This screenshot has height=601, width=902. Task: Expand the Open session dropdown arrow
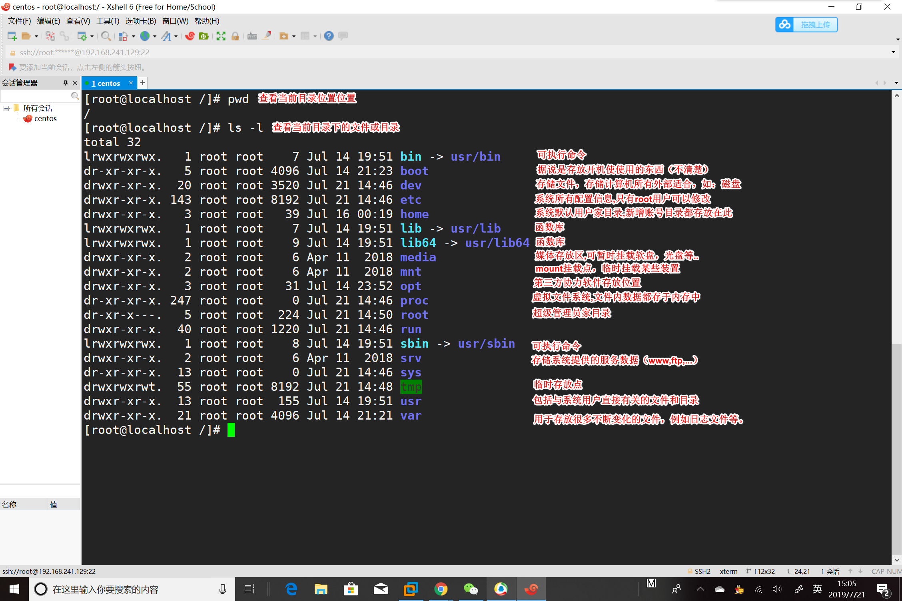(x=36, y=36)
